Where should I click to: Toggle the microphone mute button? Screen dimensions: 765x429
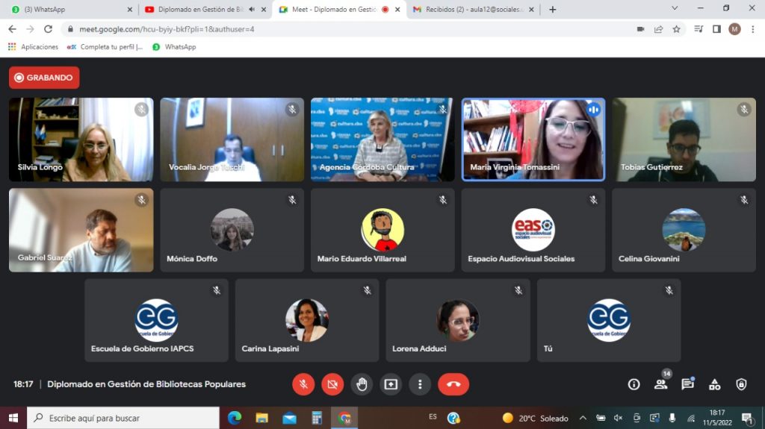(303, 384)
